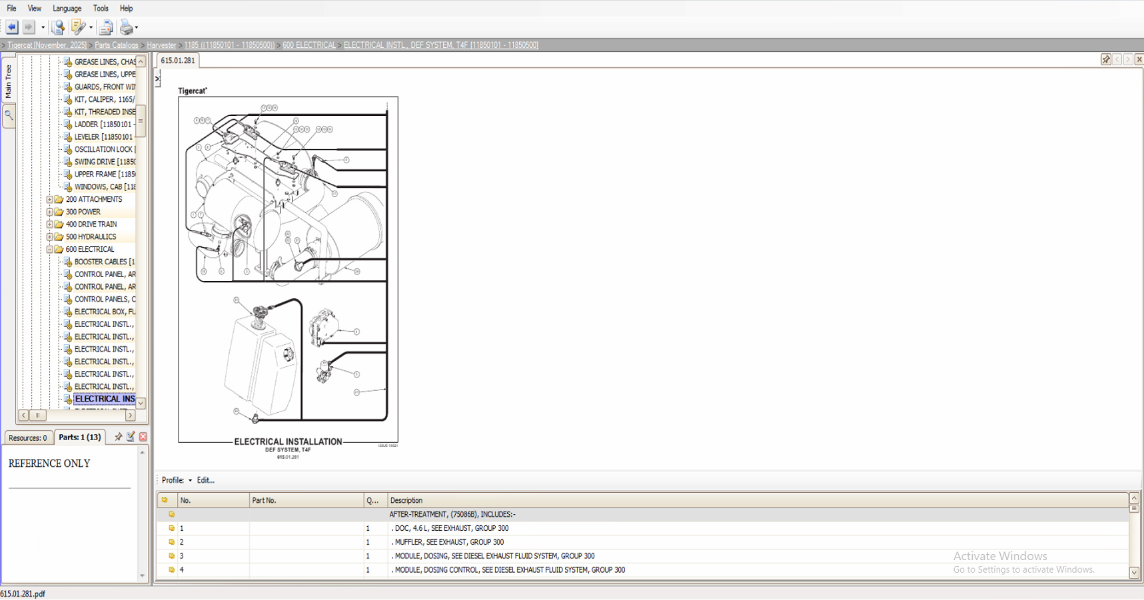Image resolution: width=1144 pixels, height=600 pixels.
Task: Click the Edit... button next to Profile
Action: tap(205, 480)
